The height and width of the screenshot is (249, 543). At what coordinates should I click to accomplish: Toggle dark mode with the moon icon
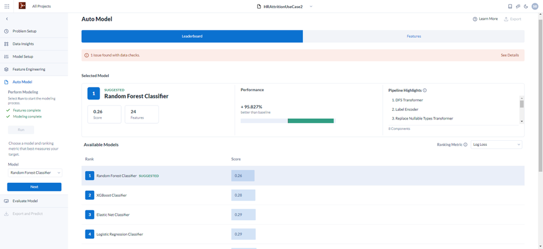(526, 6)
